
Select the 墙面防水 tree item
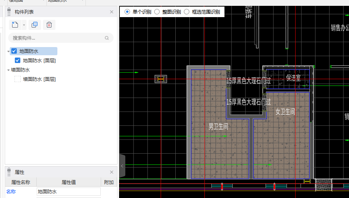coord(20,70)
